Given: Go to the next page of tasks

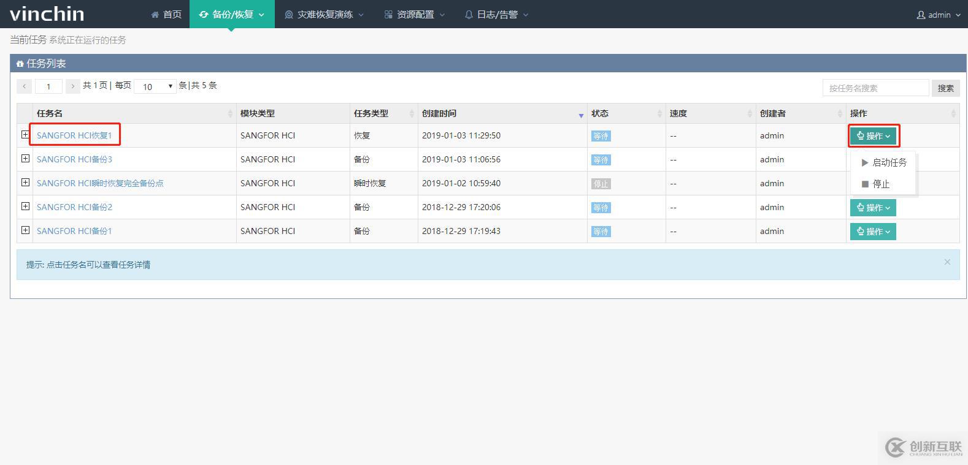Looking at the screenshot, I should [x=73, y=86].
